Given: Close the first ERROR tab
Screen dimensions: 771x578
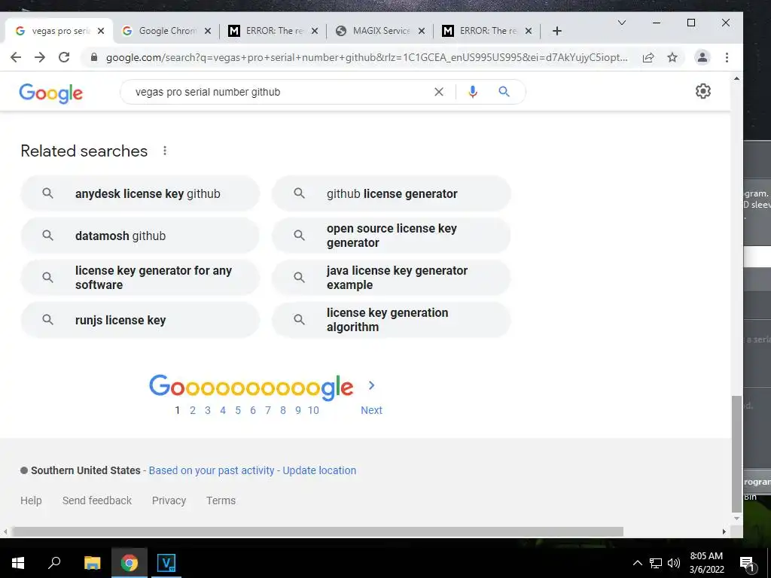Looking at the screenshot, I should (x=315, y=31).
